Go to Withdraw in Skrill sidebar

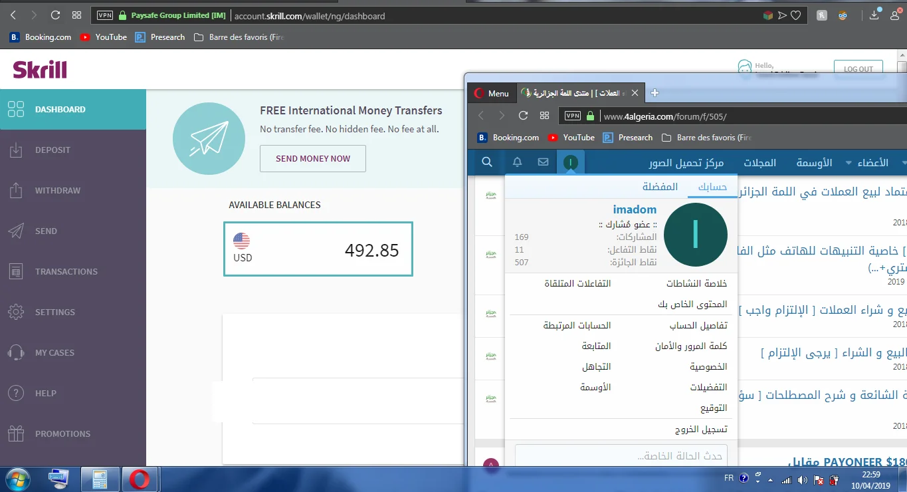(x=57, y=191)
